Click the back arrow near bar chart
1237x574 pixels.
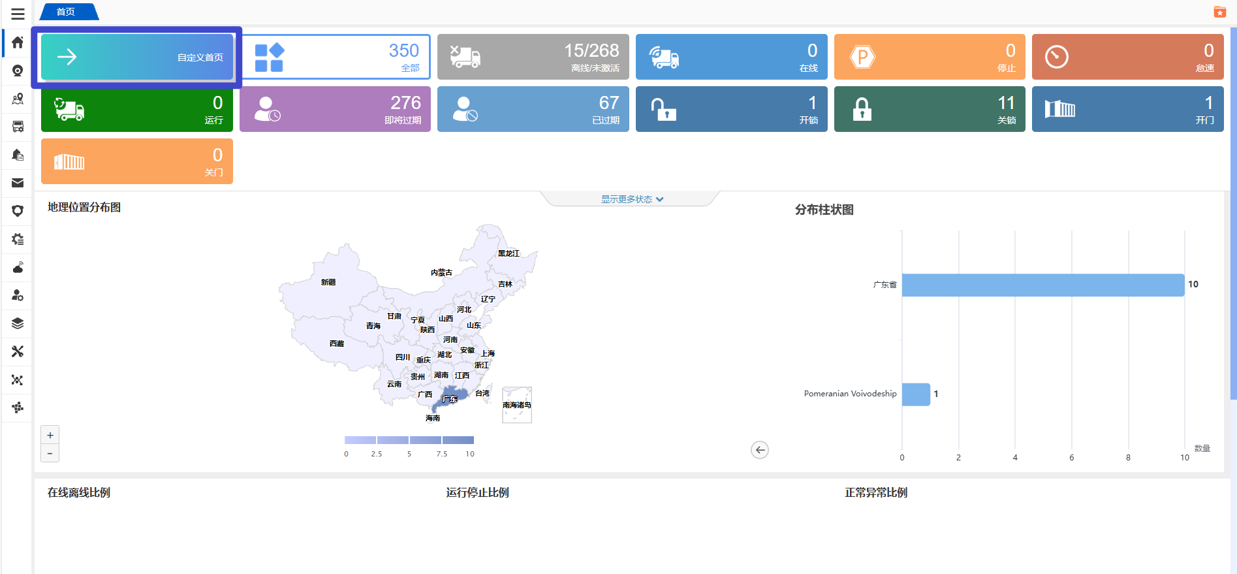pyautogui.click(x=760, y=450)
